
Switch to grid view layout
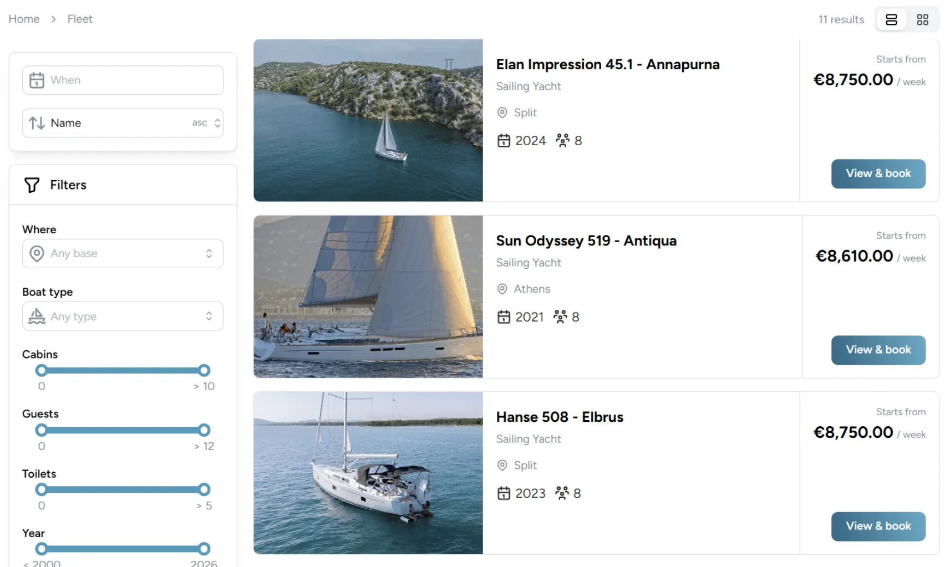tap(922, 19)
